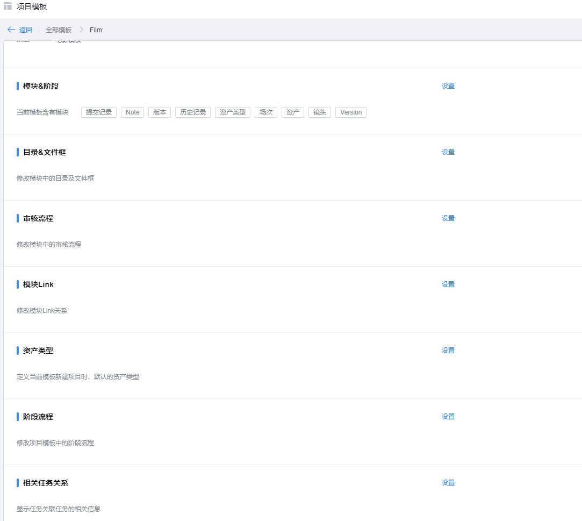Click the 当前模板含有模块 label
This screenshot has width=582, height=521.
coord(42,112)
